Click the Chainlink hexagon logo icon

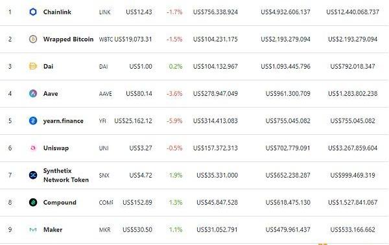[33, 12]
